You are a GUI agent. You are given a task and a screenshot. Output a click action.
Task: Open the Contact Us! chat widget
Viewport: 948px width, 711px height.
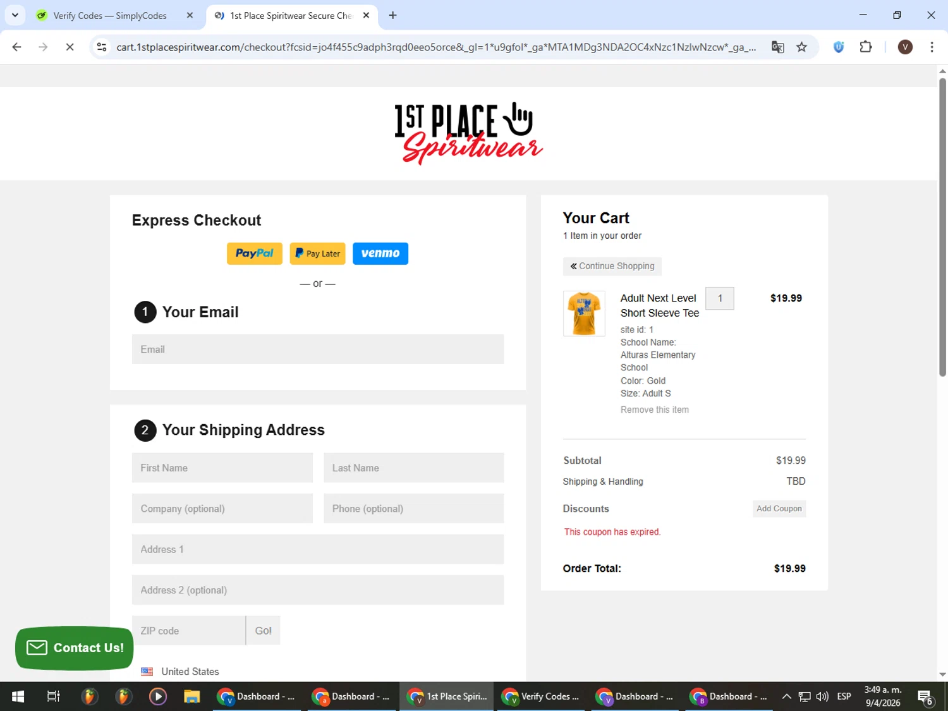(x=75, y=648)
